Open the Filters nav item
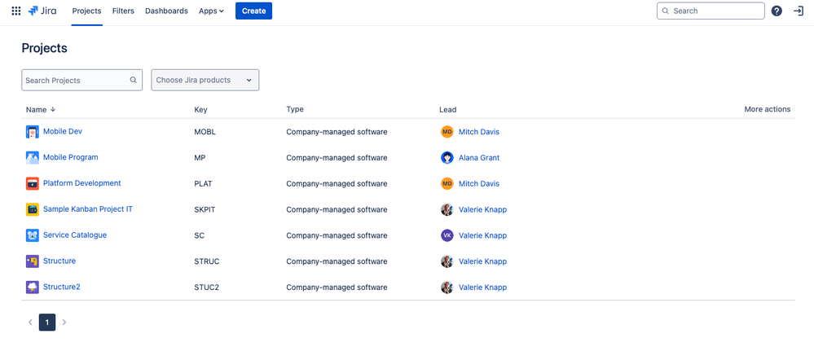The height and width of the screenshot is (351, 814). [123, 11]
